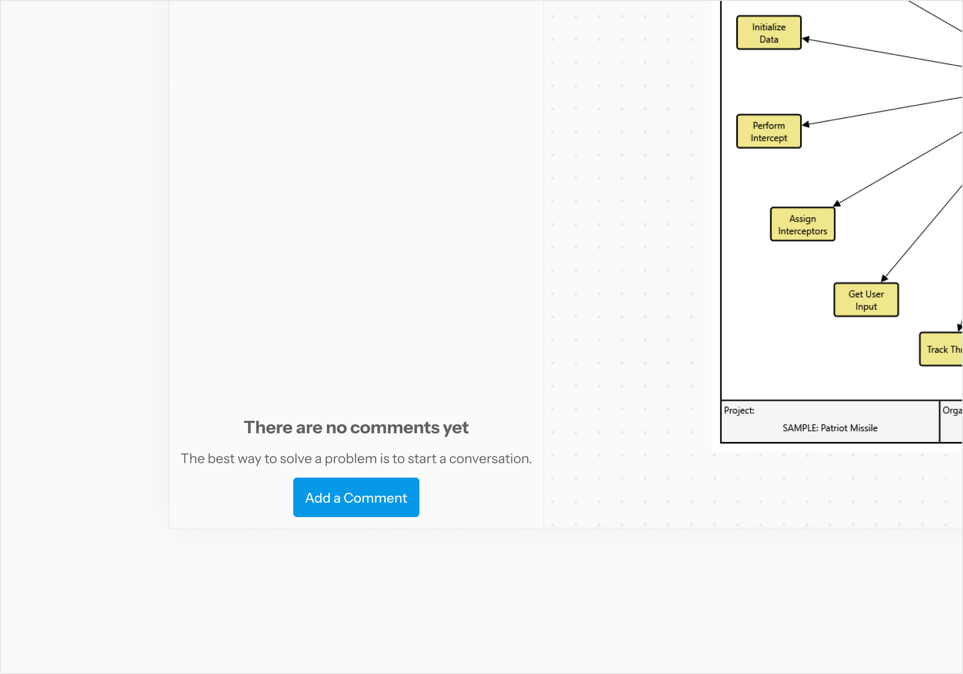The height and width of the screenshot is (674, 963).
Task: Click the There are no comments yet heading
Action: [x=356, y=427]
